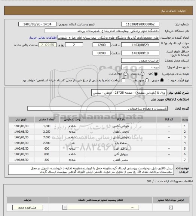Click quantity 2,600 in row 4
Screen dimensions: 196x216
47,143
